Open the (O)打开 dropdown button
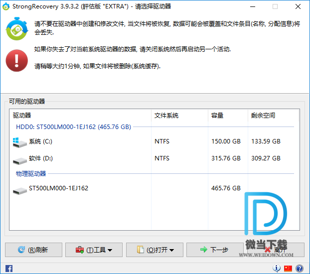This screenshot has width=310, height=274. [x=155, y=250]
